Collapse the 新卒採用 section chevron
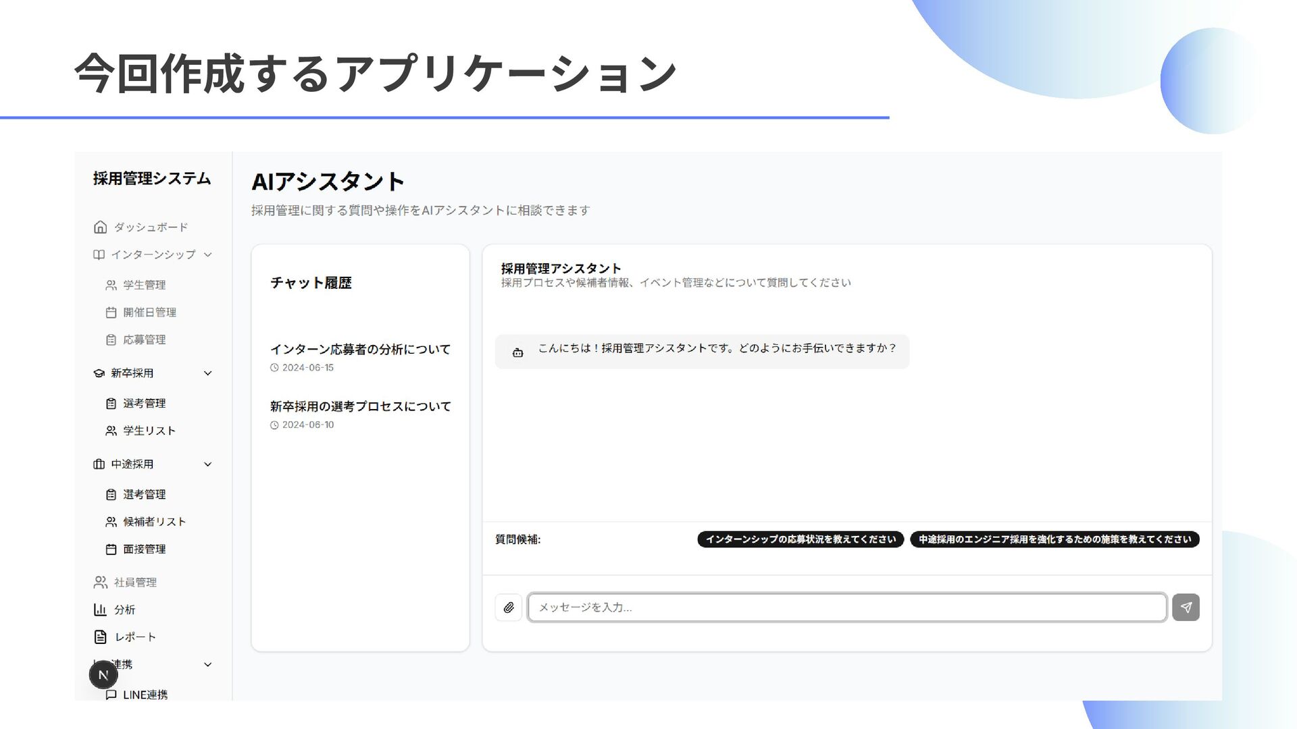1297x729 pixels. click(207, 373)
